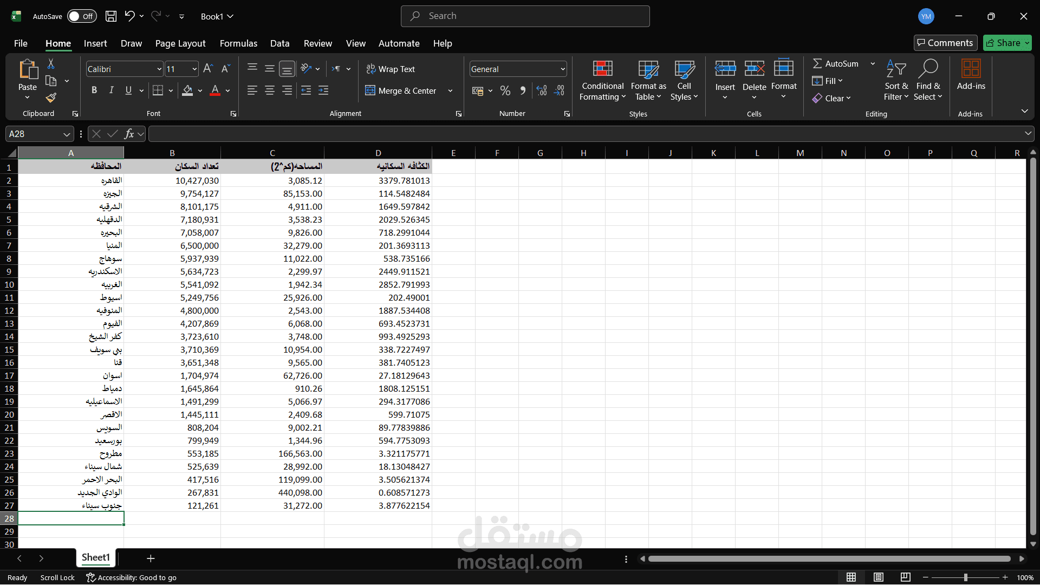Click the Insert Function fx icon

pyautogui.click(x=129, y=134)
